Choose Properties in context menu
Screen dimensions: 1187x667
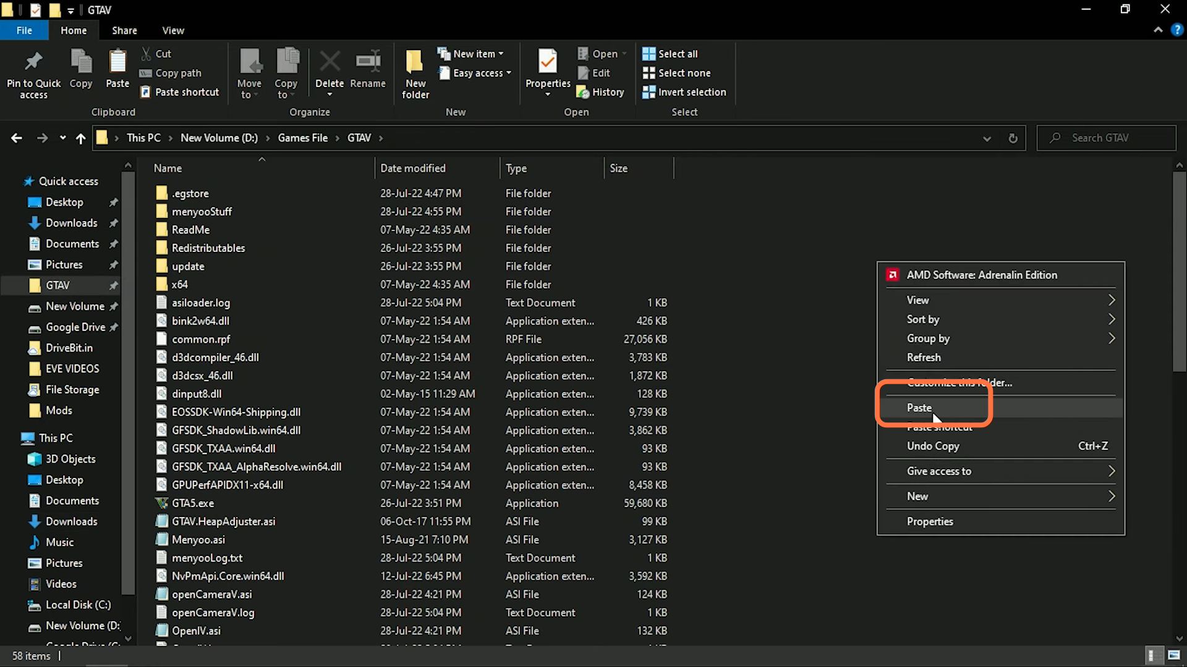point(1001,522)
